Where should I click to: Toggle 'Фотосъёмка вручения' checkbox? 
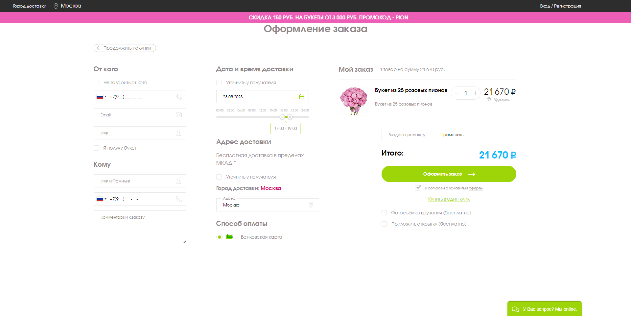[384, 213]
